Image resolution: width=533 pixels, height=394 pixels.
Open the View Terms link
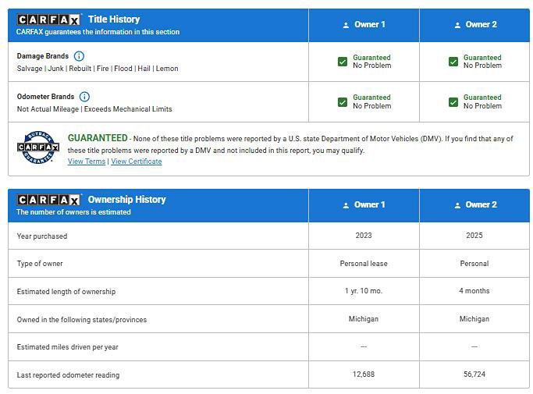[x=86, y=162]
